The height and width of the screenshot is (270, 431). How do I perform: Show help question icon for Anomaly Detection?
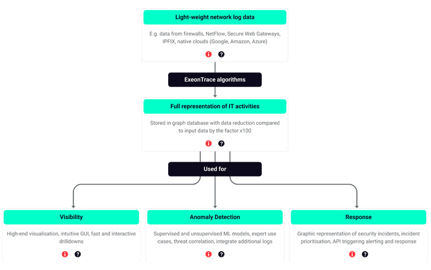click(x=221, y=254)
